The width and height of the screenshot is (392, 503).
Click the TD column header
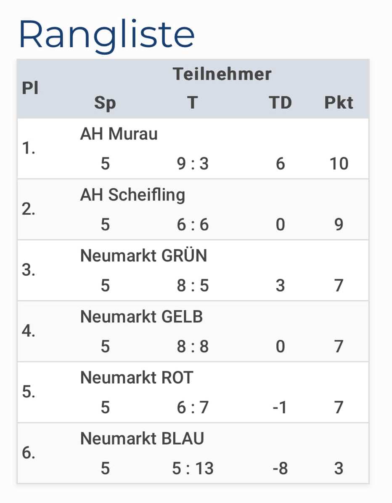click(281, 103)
